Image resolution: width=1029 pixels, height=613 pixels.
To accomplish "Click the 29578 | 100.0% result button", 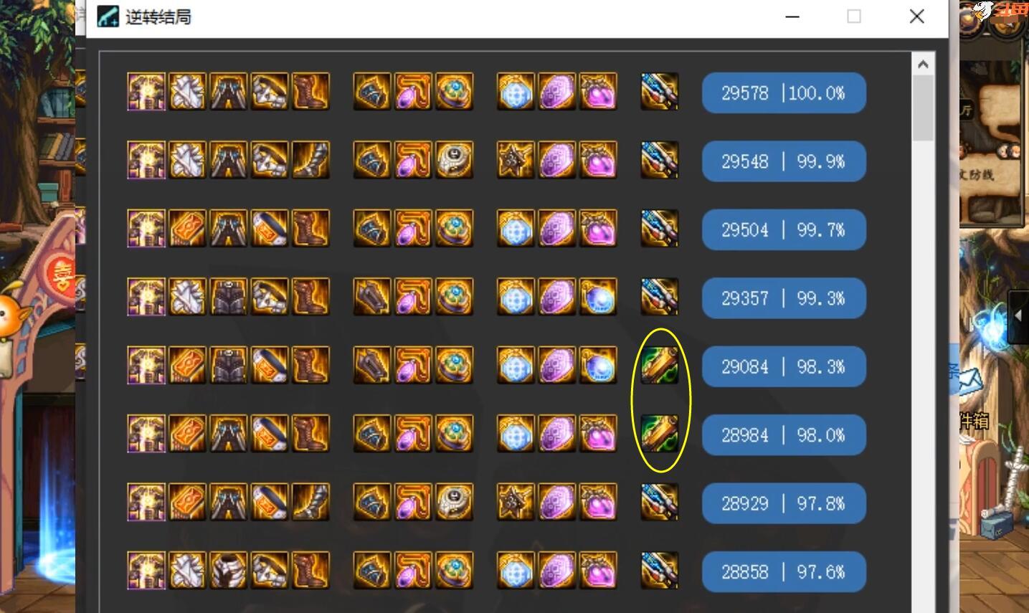I will (784, 93).
